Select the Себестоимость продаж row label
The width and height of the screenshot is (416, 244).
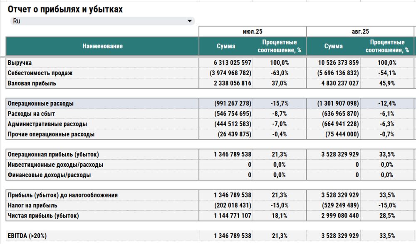(x=40, y=73)
